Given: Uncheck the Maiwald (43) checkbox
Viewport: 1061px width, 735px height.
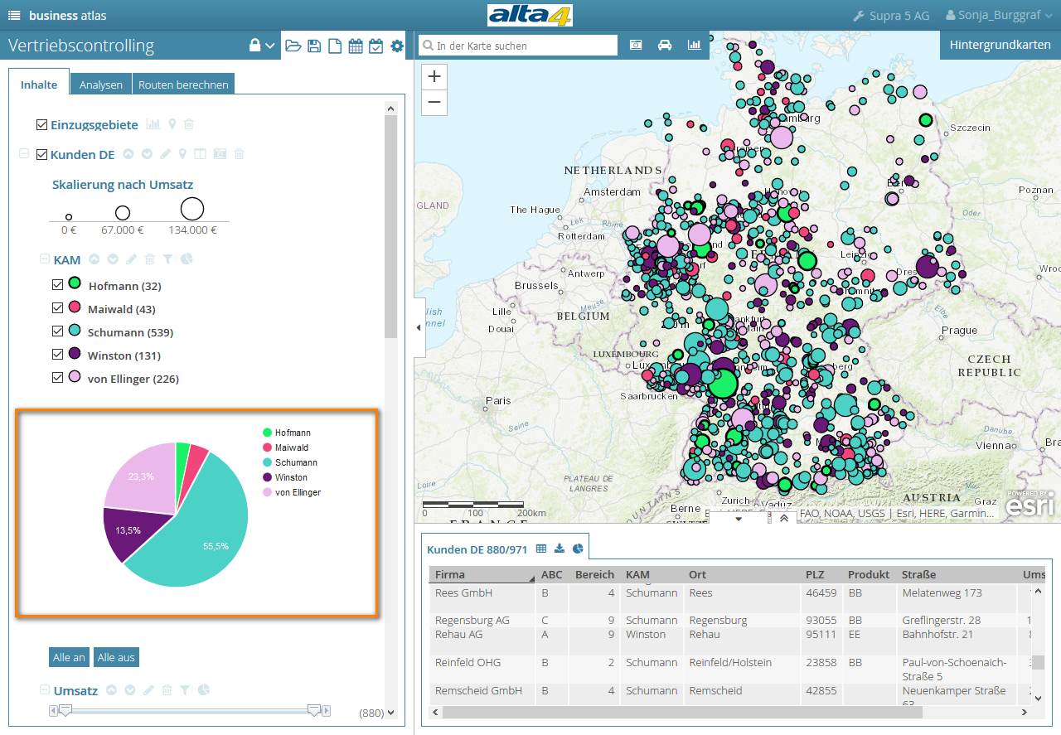Looking at the screenshot, I should tap(57, 307).
